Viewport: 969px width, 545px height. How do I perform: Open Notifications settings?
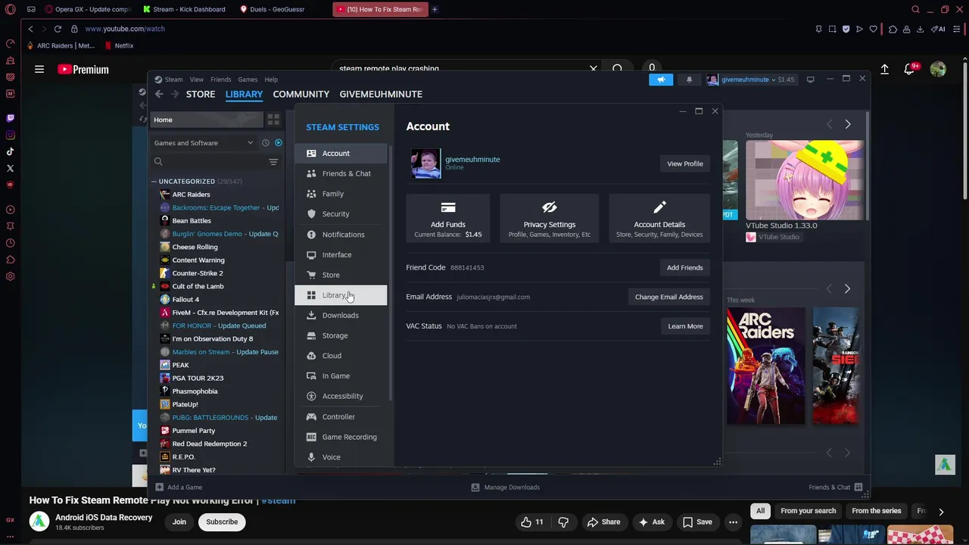(341, 235)
